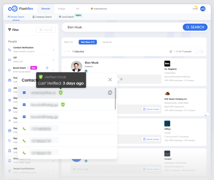The height and width of the screenshot is (180, 214).
Task: Click the Beta badge on Social Intent
Action: pyautogui.click(x=34, y=68)
